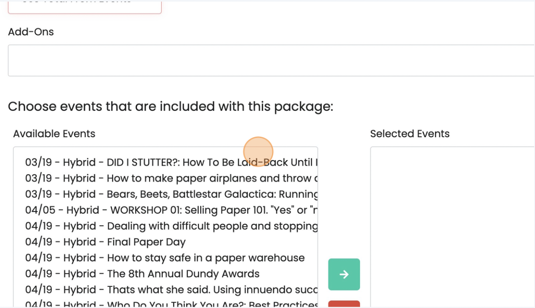Select the 'WORKSHOP 01: Selling Paper 101' event
Screen dimensions: 535x308
[x=171, y=210]
